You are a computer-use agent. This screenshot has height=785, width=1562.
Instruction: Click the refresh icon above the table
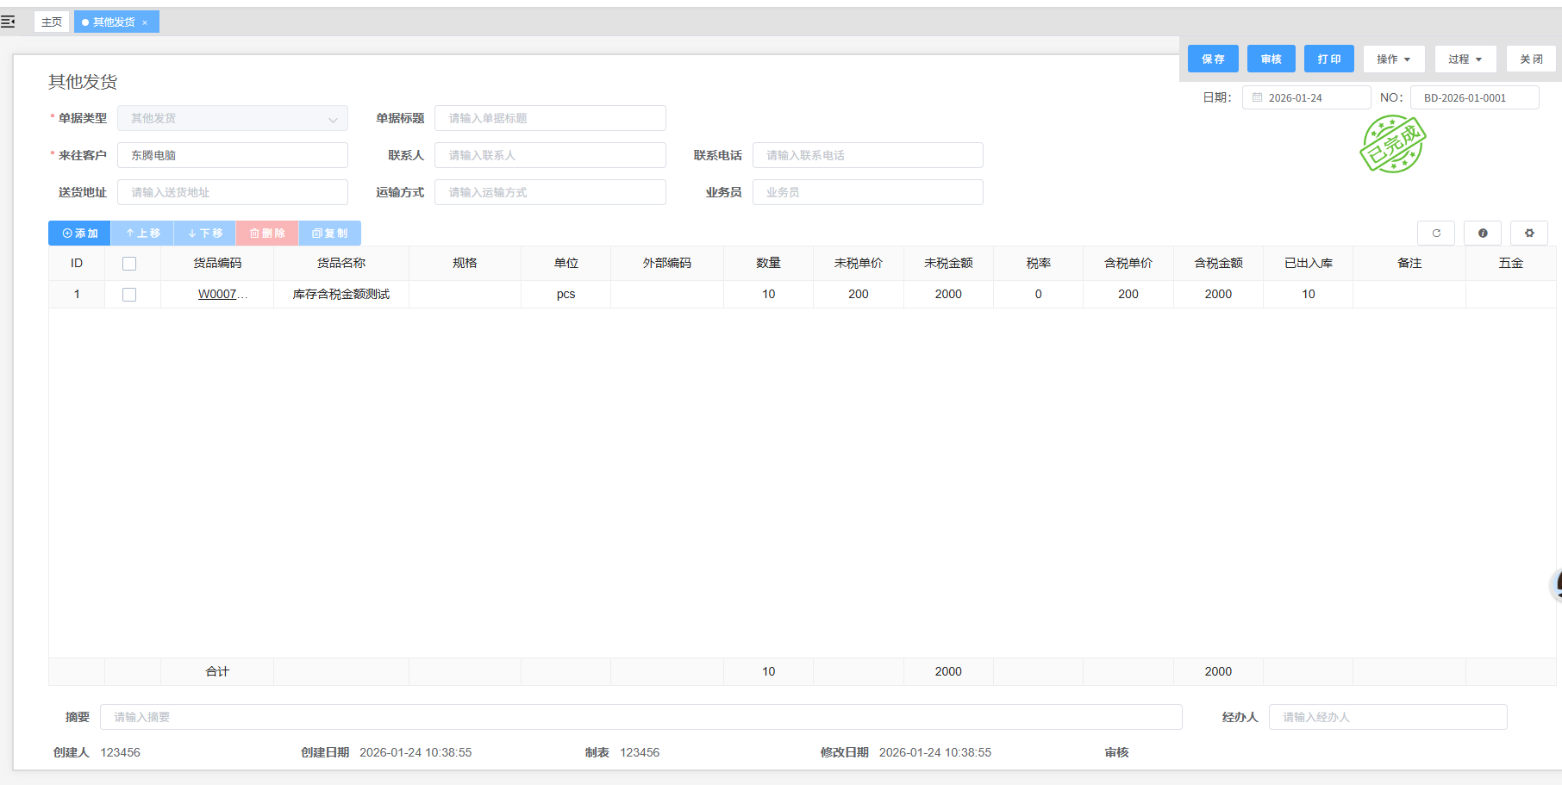(x=1435, y=234)
